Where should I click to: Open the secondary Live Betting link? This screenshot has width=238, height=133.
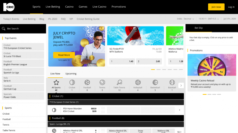point(29,19)
